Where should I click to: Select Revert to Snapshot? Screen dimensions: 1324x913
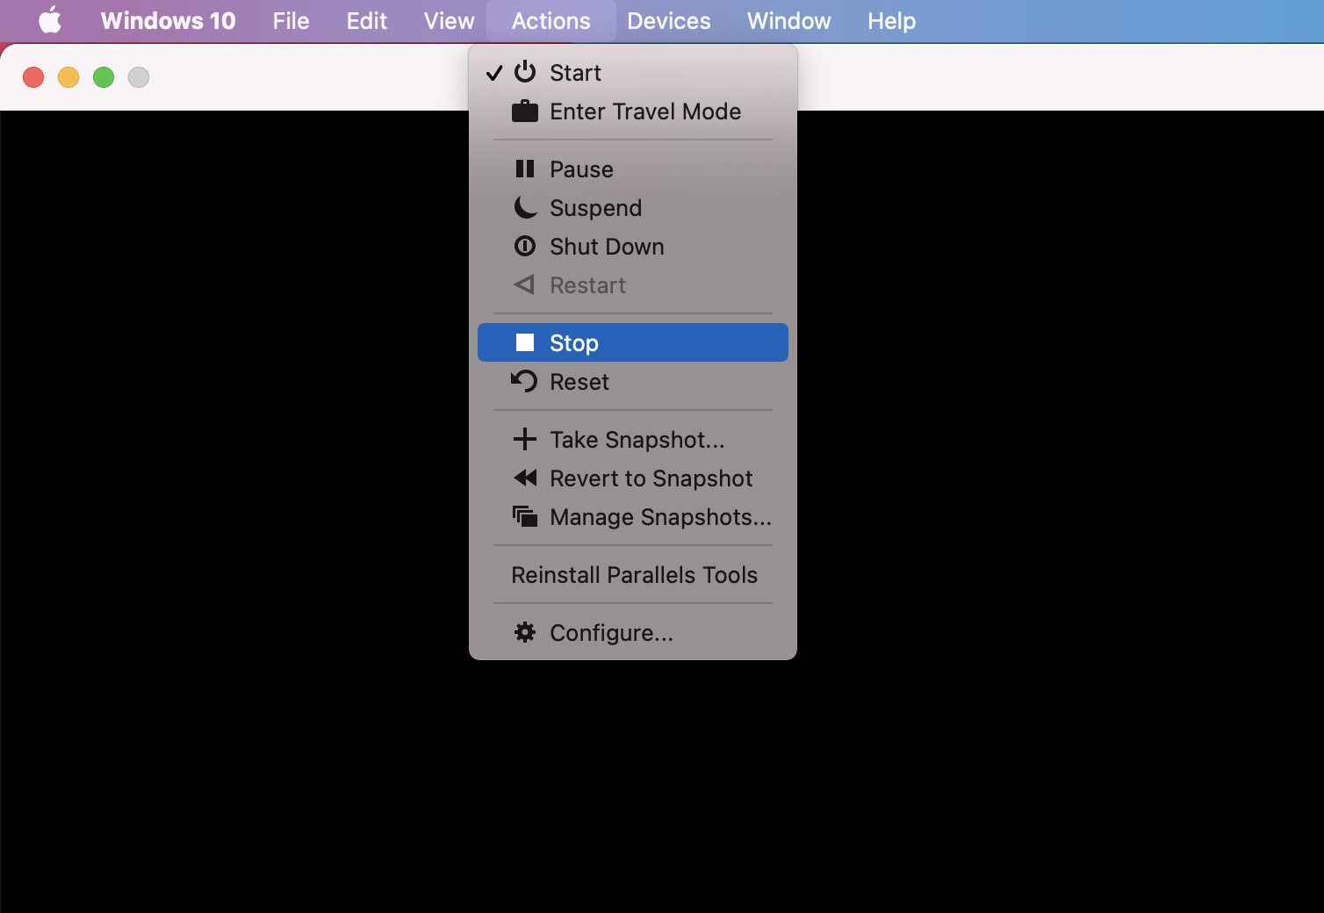point(633,478)
